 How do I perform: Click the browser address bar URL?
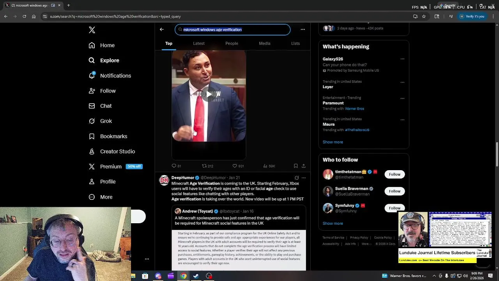pos(115,16)
